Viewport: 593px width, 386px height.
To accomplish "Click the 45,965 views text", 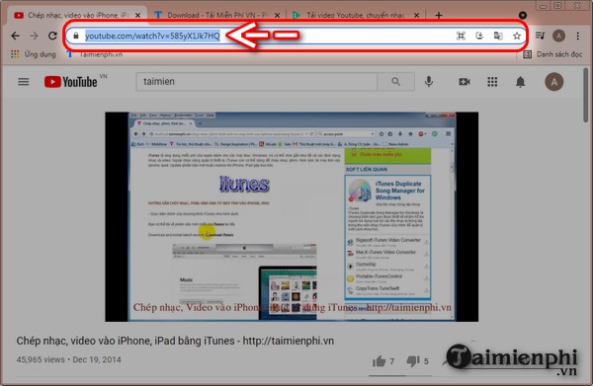I will click(41, 359).
